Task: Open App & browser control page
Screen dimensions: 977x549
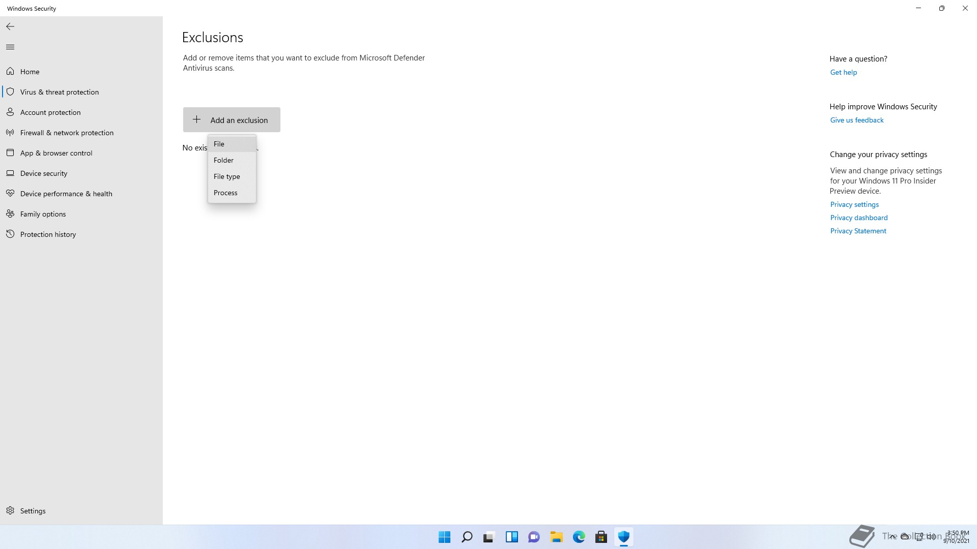Action: pos(81,153)
